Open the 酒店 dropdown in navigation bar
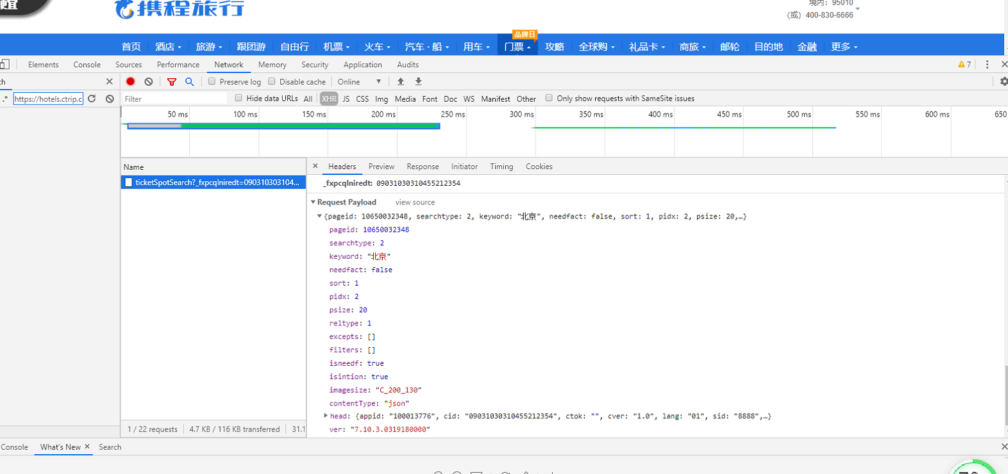The image size is (1008, 474). (168, 46)
